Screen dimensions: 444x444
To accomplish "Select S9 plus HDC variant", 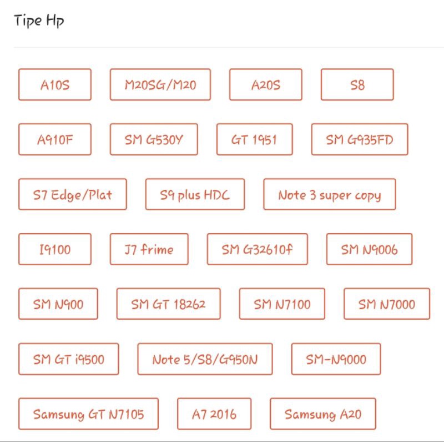I will pyautogui.click(x=195, y=194).
